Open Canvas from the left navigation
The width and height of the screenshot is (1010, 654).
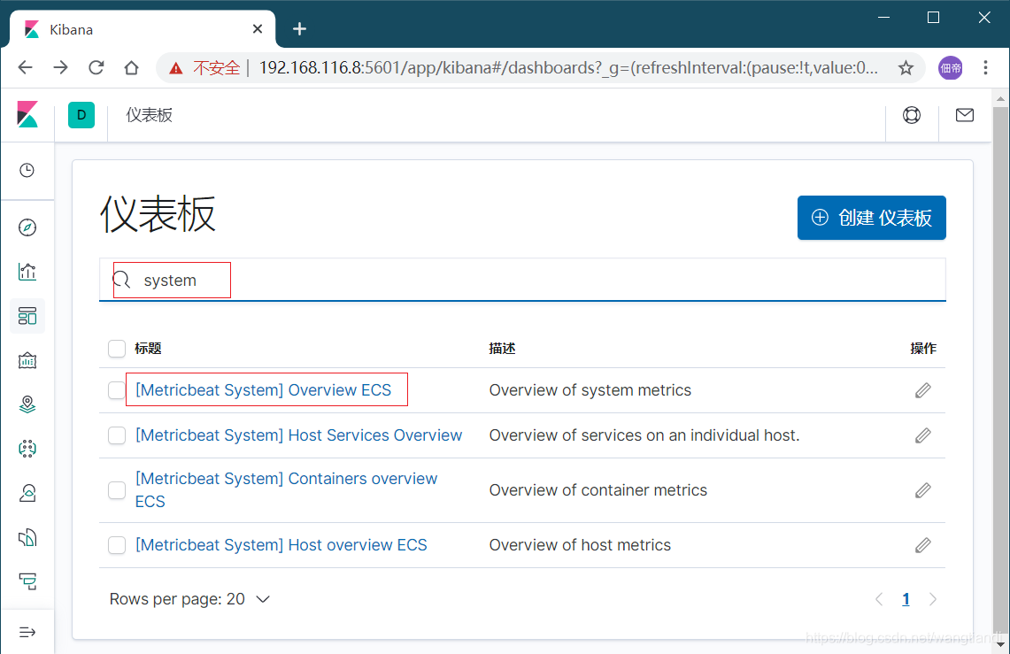27,360
